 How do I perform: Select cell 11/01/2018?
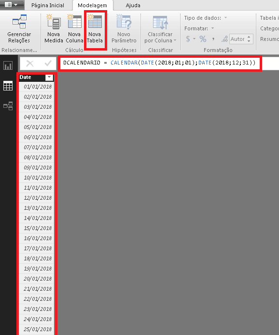(36, 188)
